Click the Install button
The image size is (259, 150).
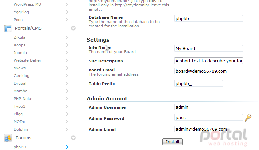(x=172, y=142)
